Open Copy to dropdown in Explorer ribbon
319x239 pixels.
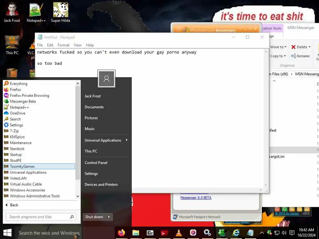[278, 56]
